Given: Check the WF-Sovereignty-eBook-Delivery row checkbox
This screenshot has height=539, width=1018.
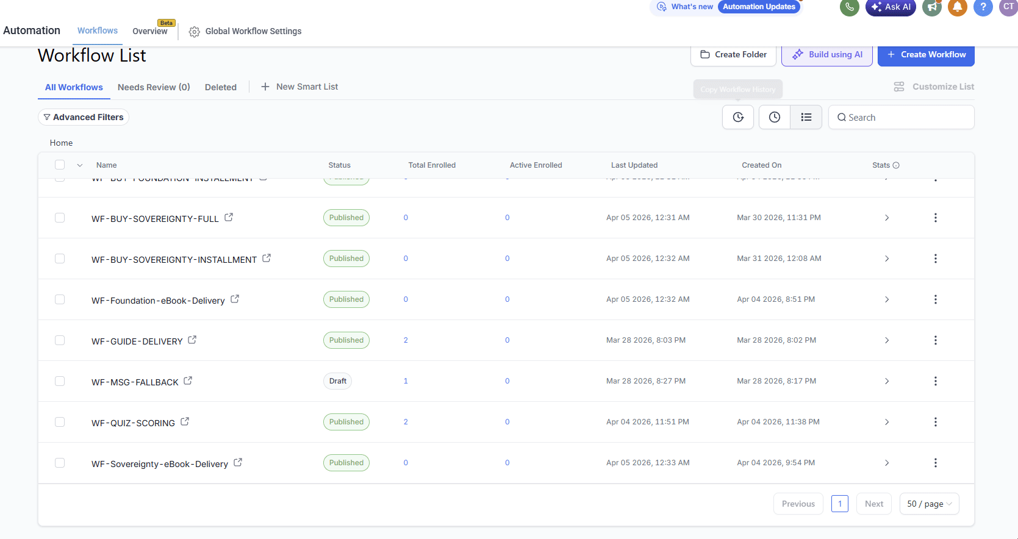Looking at the screenshot, I should [60, 463].
